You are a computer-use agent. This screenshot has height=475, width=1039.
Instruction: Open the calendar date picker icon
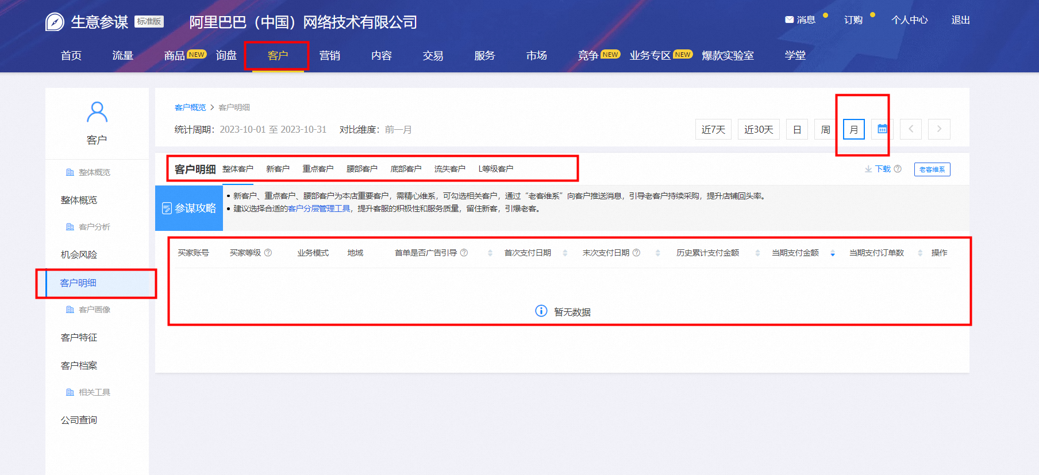[x=882, y=129]
